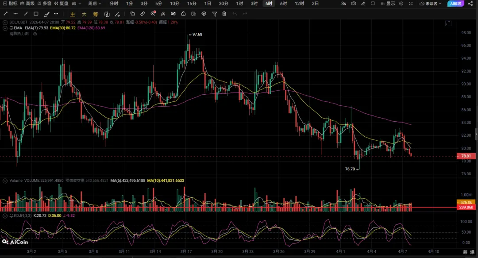Click the undo arrow icon
The image size is (478, 258).
(x=235, y=14)
